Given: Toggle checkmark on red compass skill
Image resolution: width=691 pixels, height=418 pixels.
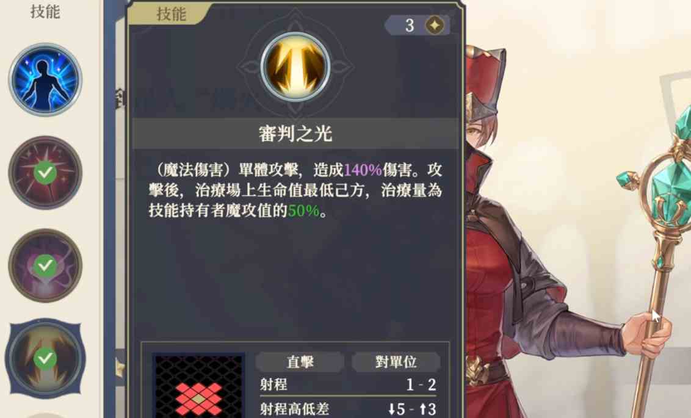Looking at the screenshot, I should (x=45, y=173).
